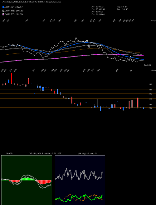
Task: Select the DOW MT: 109.14 legend text
Action: pos(14,11)
